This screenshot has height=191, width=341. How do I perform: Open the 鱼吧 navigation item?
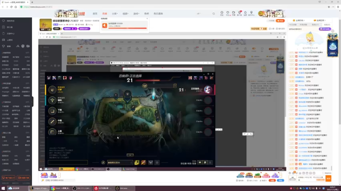(147, 14)
